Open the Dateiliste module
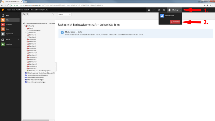The width and height of the screenshot is (215, 121). click(10, 44)
